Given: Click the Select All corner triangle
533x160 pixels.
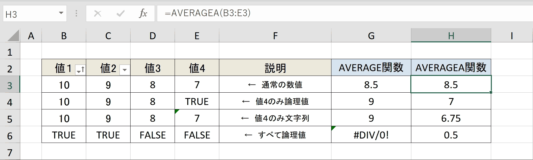Looking at the screenshot, I should [14, 36].
